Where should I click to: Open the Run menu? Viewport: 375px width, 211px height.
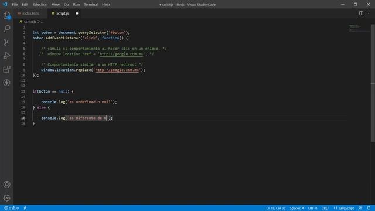click(76, 4)
